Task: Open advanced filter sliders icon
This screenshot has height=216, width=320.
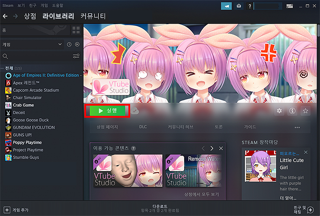Action: (76, 56)
